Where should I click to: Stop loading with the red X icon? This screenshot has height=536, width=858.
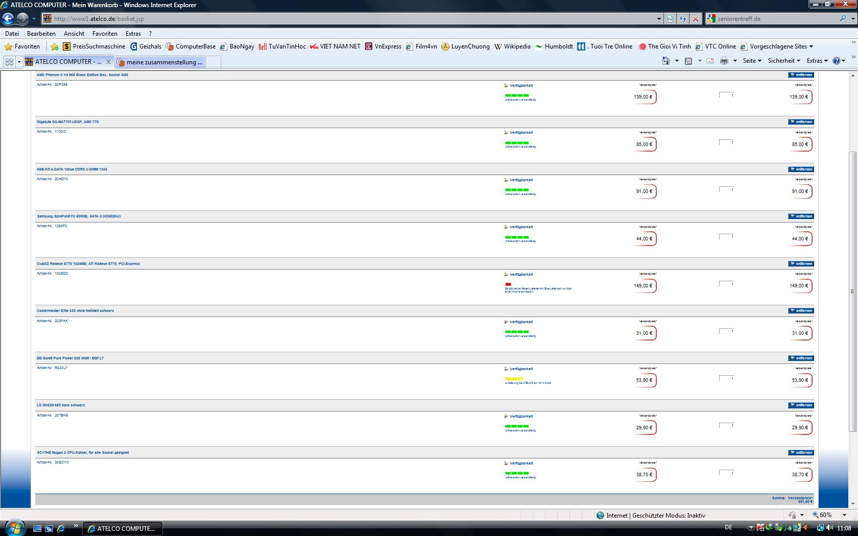[695, 19]
